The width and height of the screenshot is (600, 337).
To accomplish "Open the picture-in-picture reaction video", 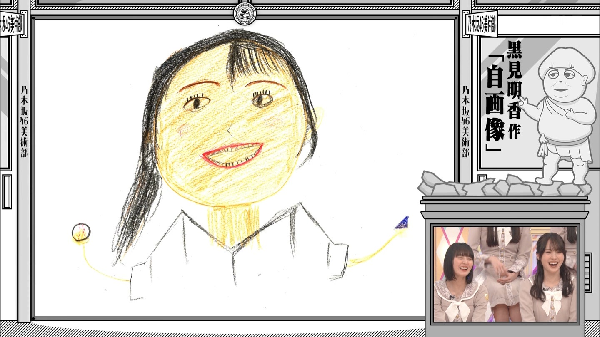I will [x=505, y=275].
